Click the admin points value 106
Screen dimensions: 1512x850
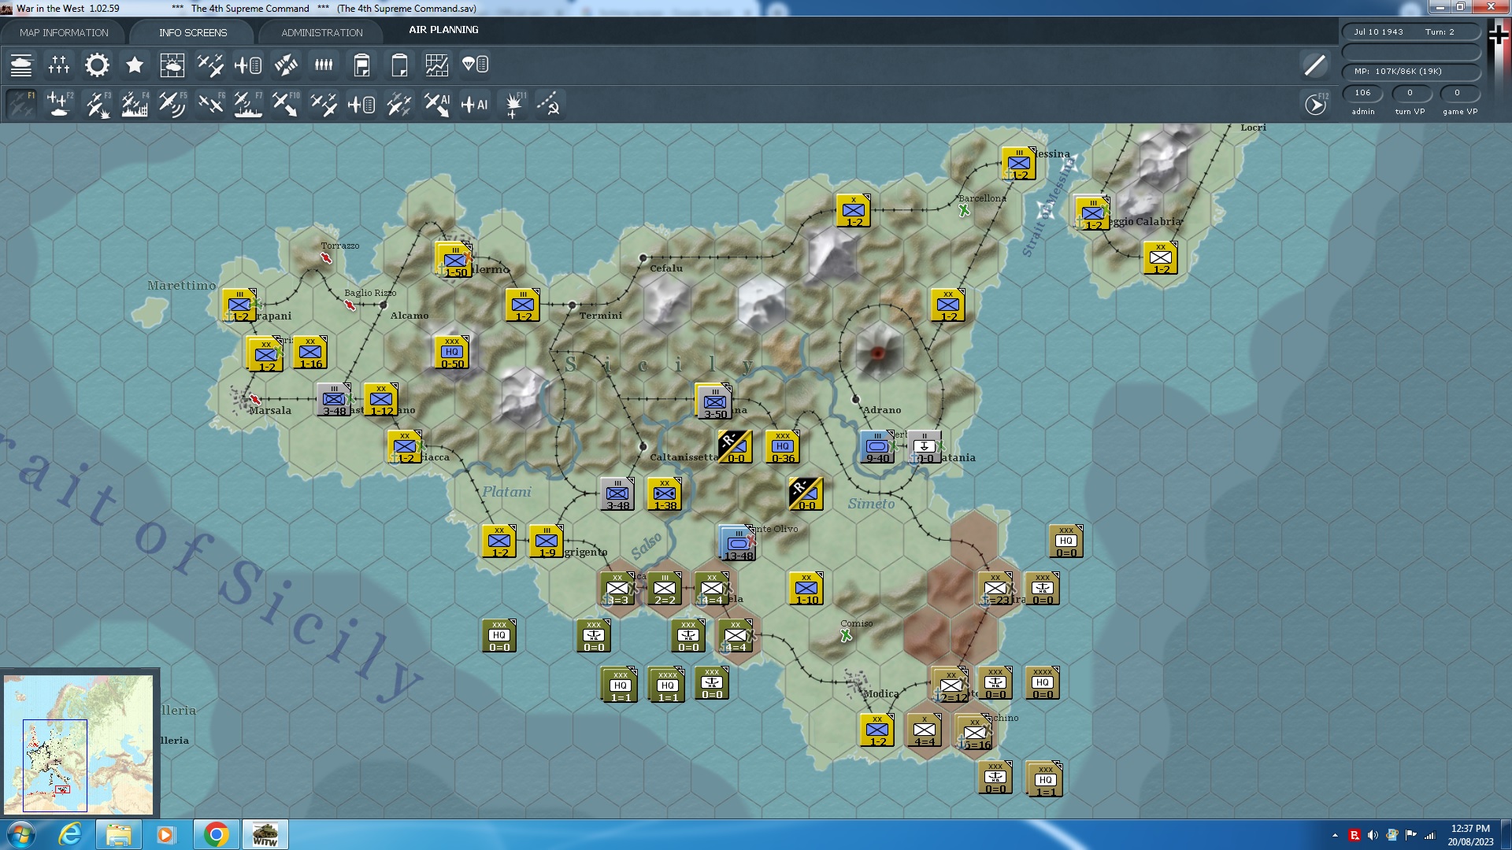(x=1362, y=93)
